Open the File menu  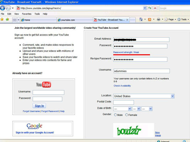point(2,14)
